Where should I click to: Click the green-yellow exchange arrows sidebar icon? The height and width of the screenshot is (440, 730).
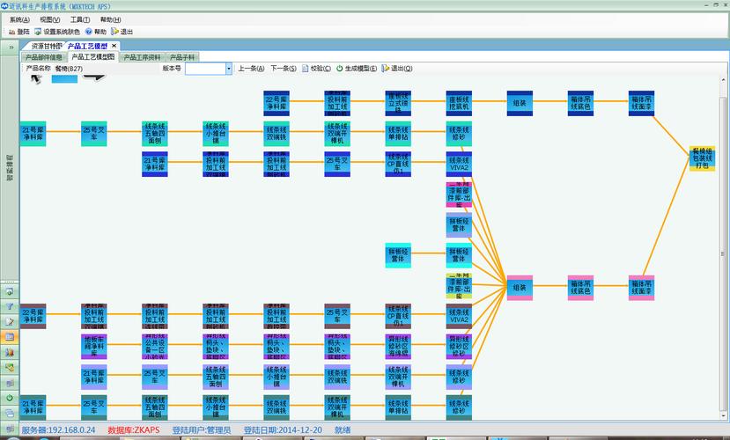(x=10, y=368)
